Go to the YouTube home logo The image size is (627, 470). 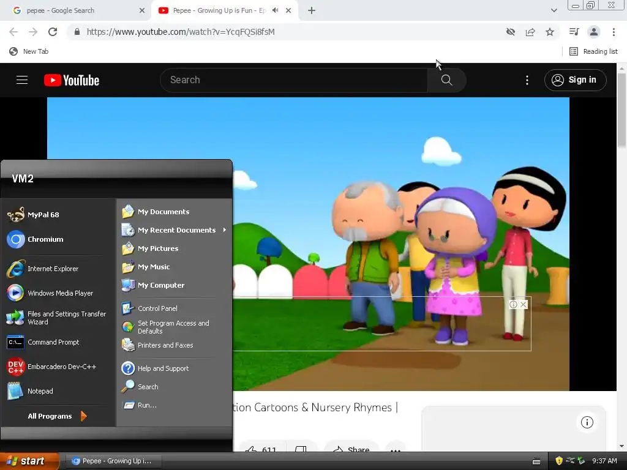pos(72,80)
